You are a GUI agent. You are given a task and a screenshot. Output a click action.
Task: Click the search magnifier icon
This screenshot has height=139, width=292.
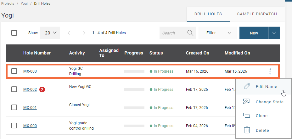(190, 33)
